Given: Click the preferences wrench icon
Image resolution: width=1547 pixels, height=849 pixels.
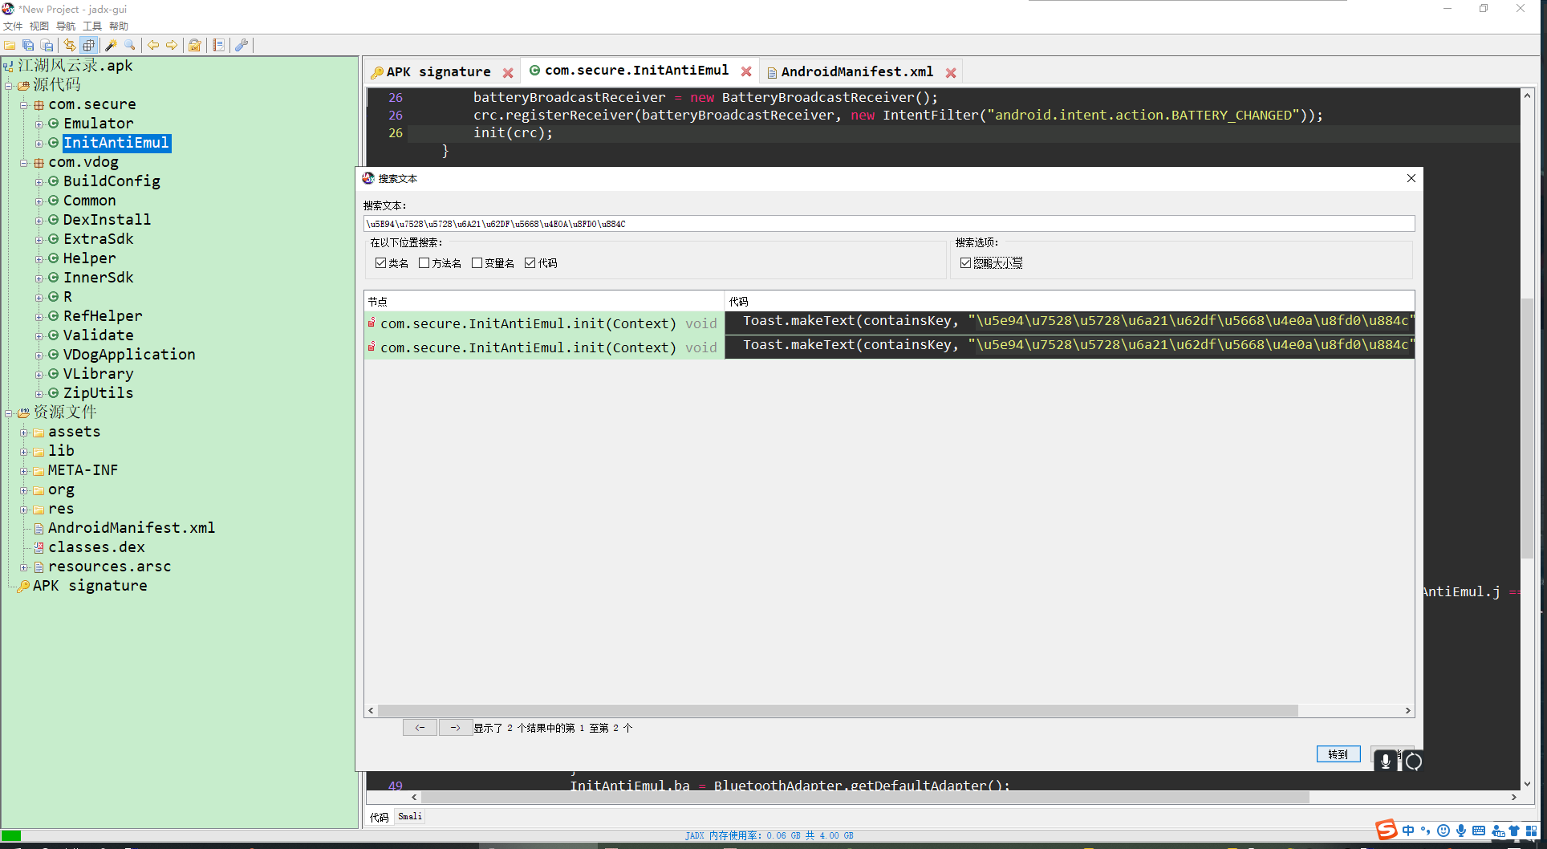Looking at the screenshot, I should [242, 45].
